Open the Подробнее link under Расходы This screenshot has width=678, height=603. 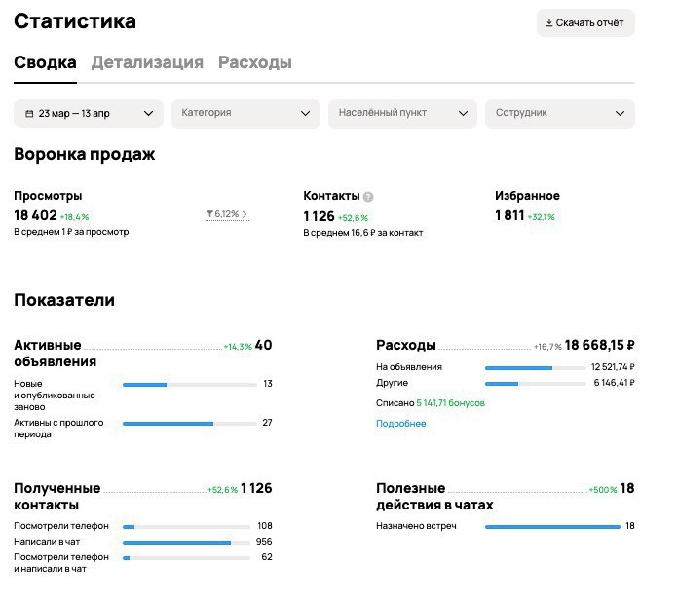point(400,424)
